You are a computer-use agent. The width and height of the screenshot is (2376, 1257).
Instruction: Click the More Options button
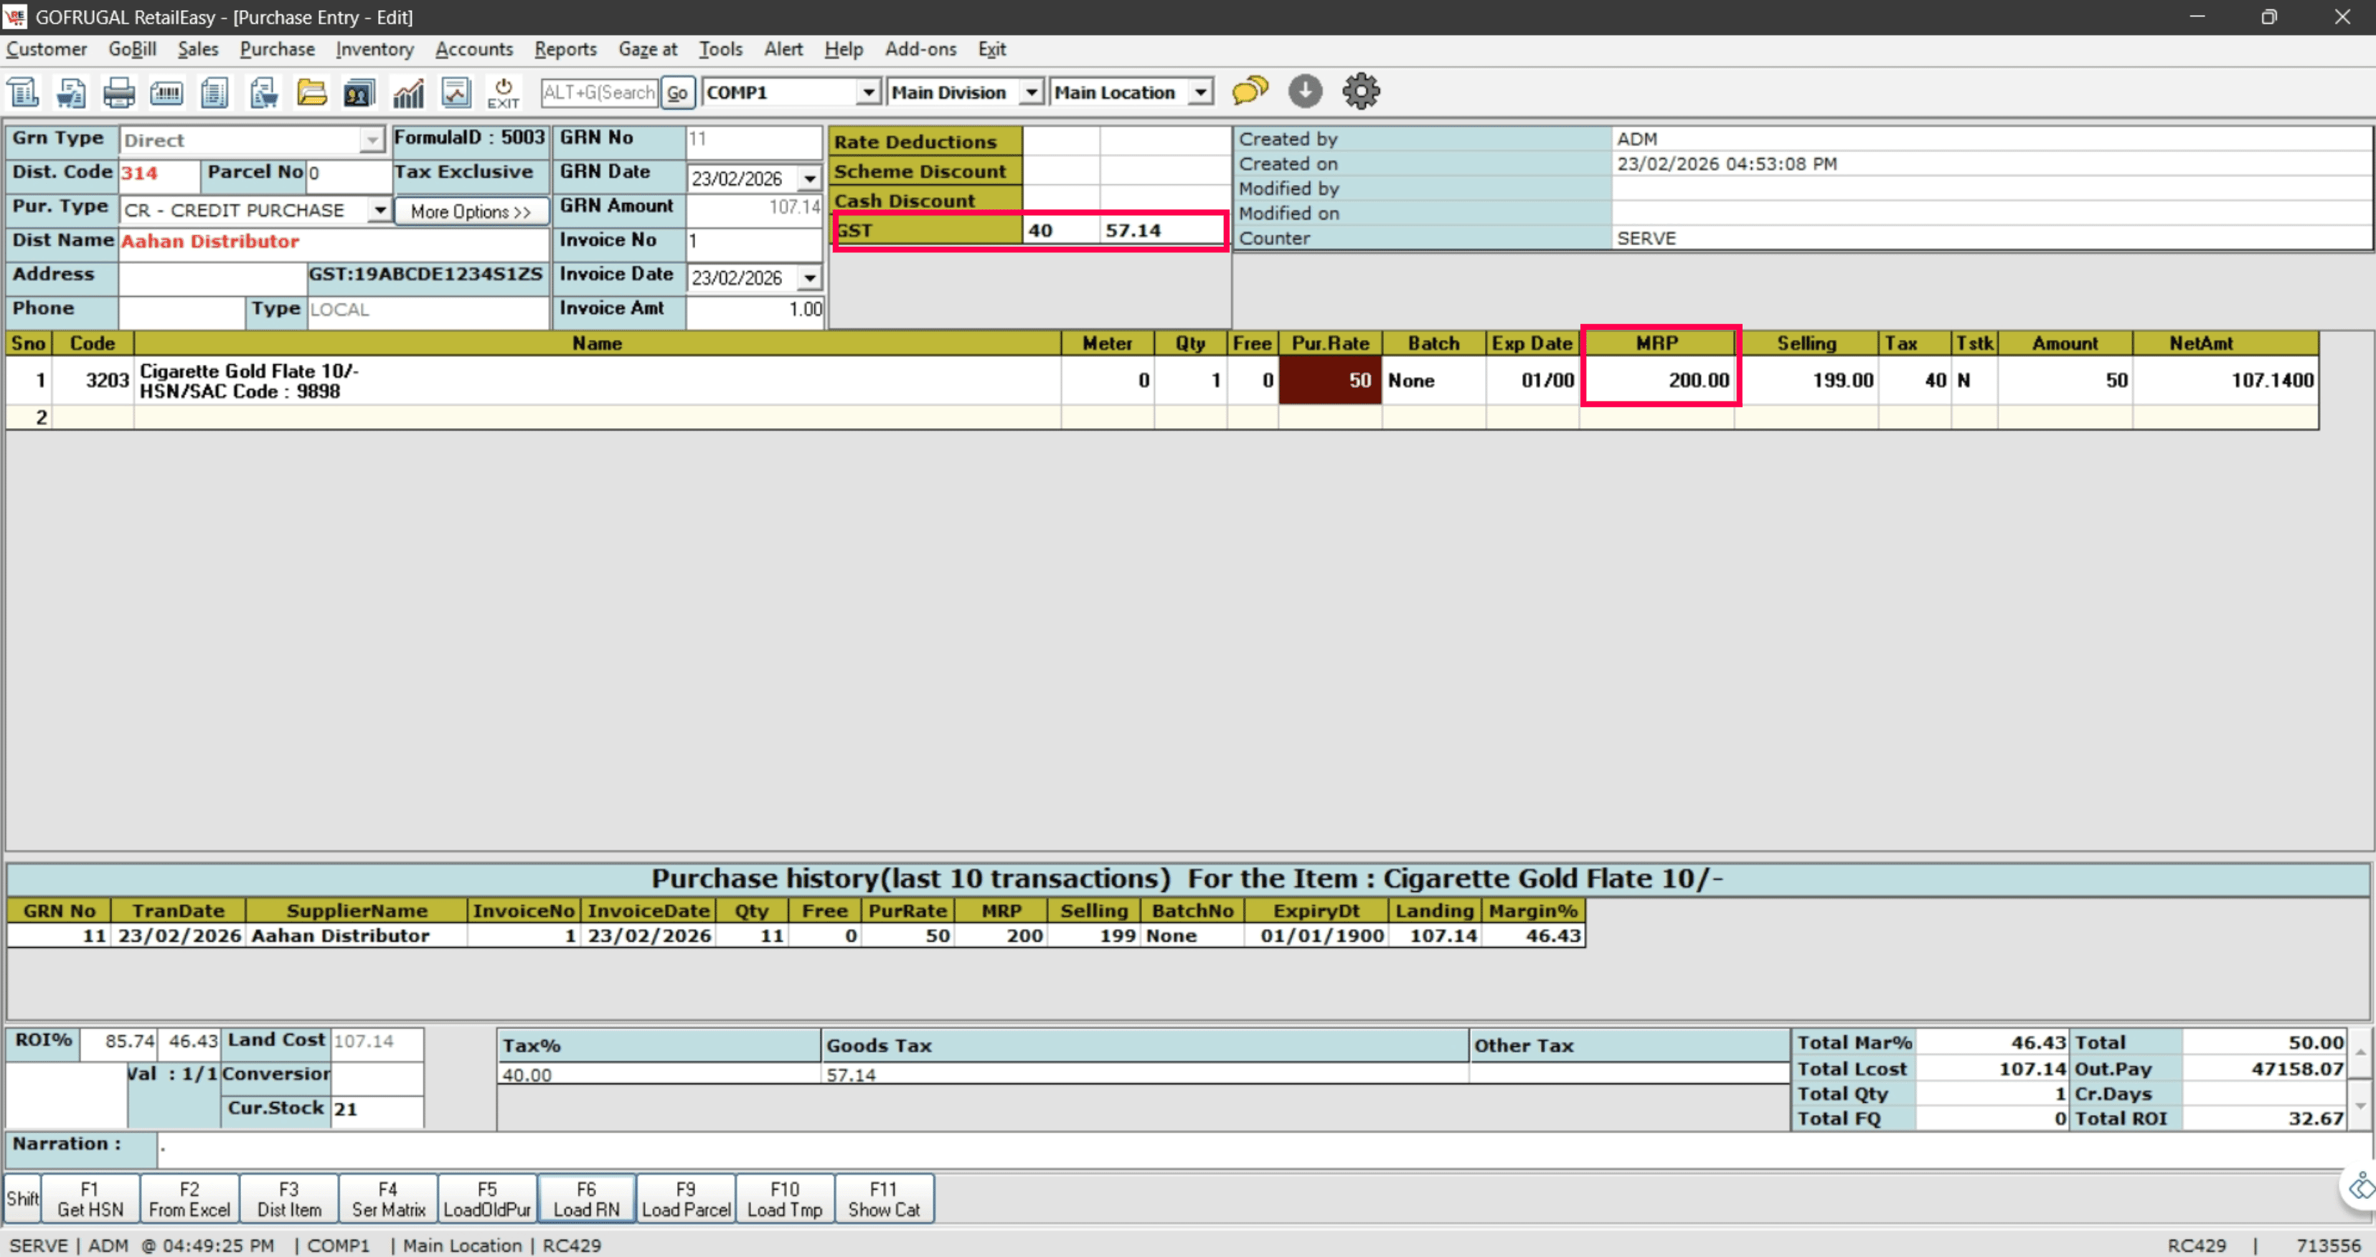coord(471,212)
